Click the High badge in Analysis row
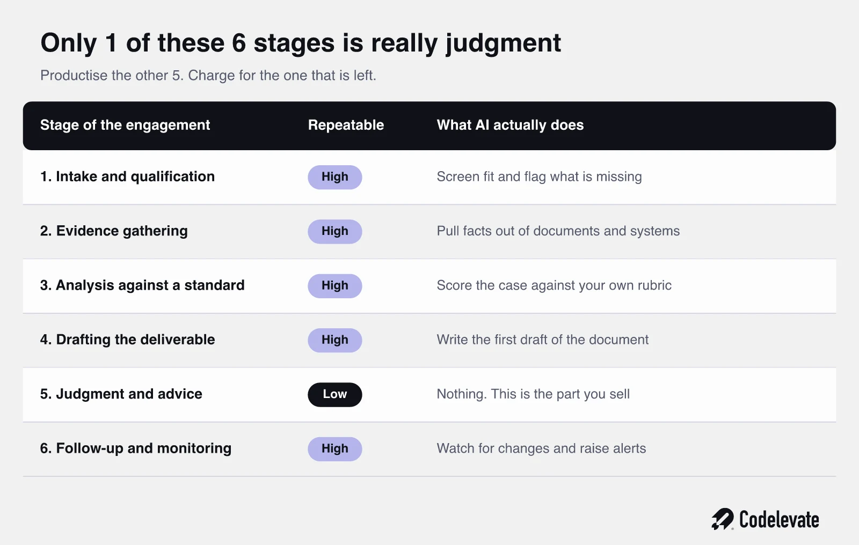859x545 pixels. click(335, 286)
